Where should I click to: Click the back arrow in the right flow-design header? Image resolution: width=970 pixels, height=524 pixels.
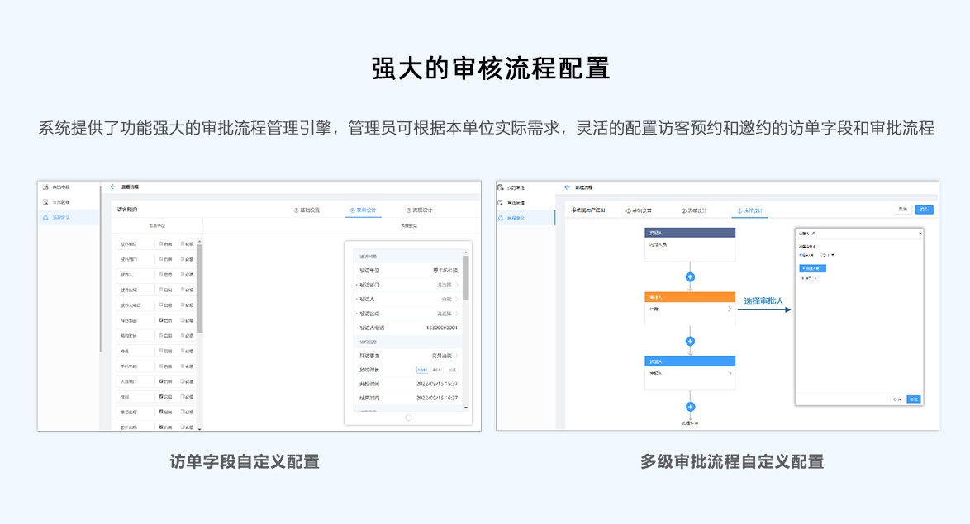568,188
